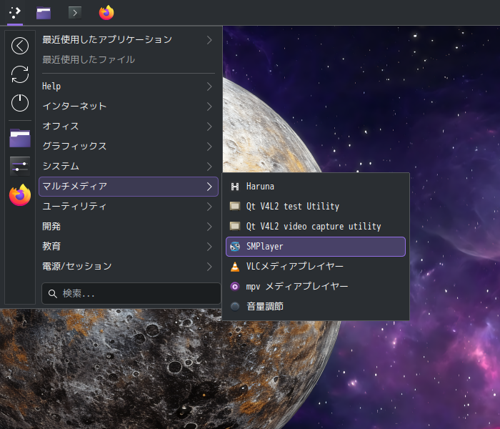Click the mpv purple play icon
The image size is (500, 429).
pyautogui.click(x=235, y=286)
